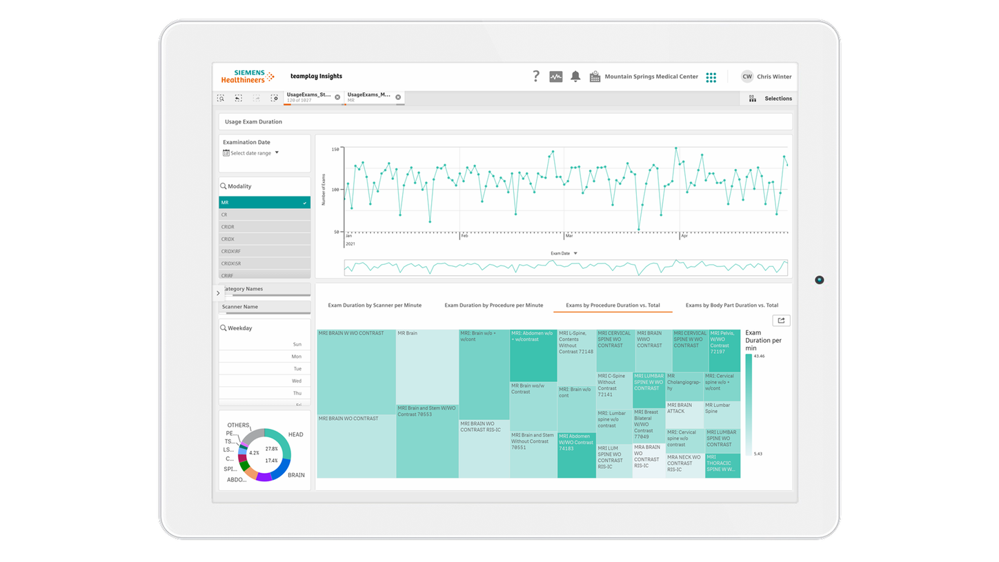
Task: Open Mountain Springs Medical Center selector
Action: pyautogui.click(x=651, y=77)
